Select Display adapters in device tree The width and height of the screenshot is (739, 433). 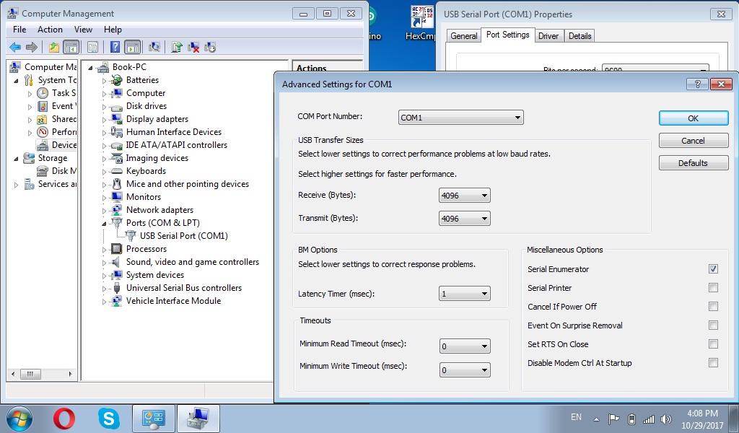[x=157, y=119]
